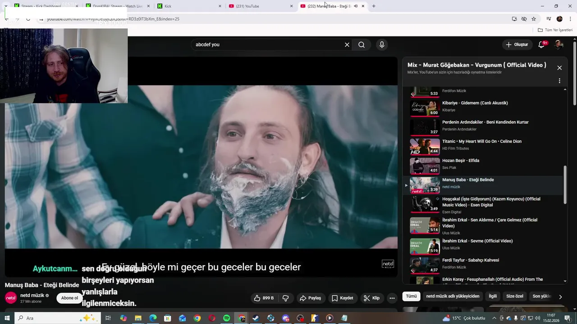Open Mix playlist three-dot options menu
Image resolution: width=577 pixels, height=324 pixels.
click(x=559, y=81)
